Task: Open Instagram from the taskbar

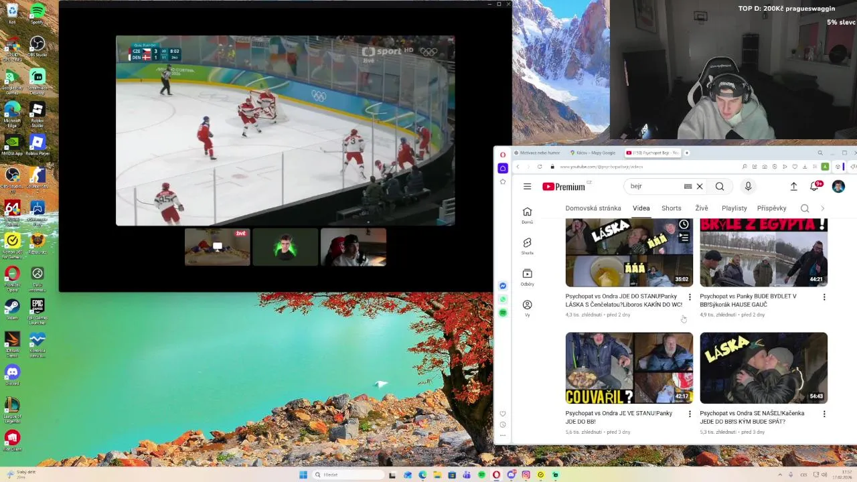Action: 526,475
